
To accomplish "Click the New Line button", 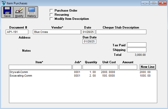I will (148, 67).
